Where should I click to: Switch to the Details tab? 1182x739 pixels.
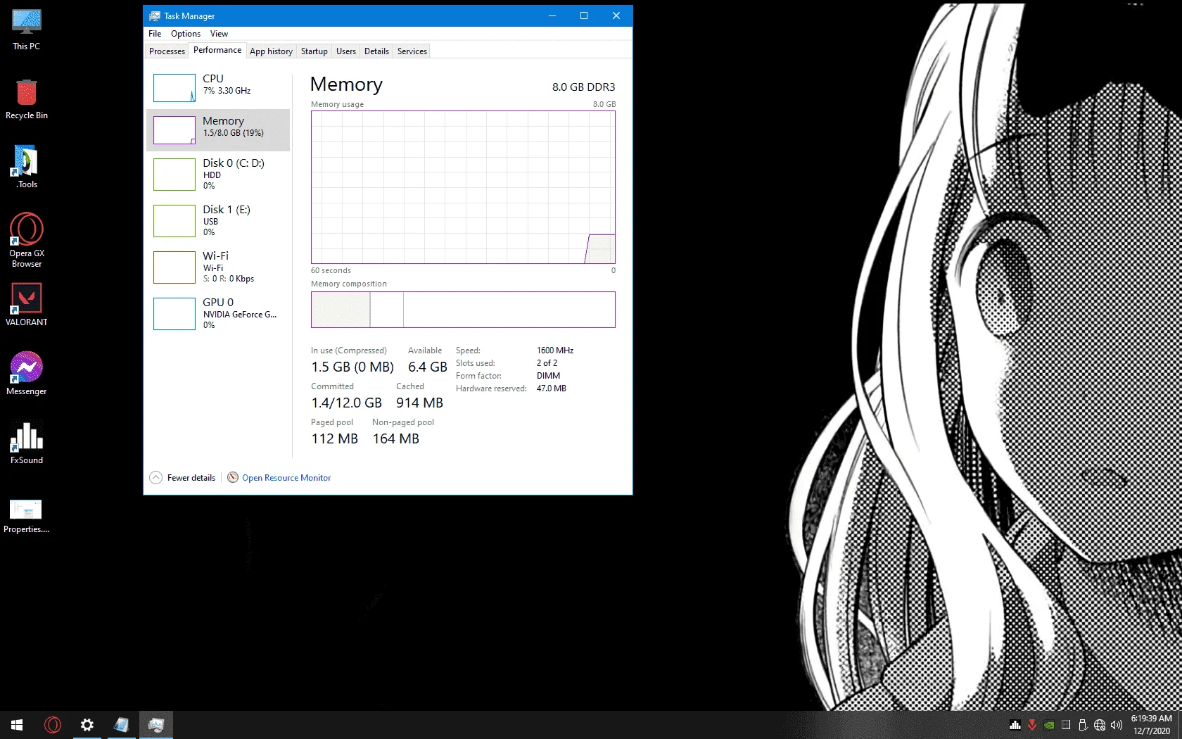(x=376, y=51)
